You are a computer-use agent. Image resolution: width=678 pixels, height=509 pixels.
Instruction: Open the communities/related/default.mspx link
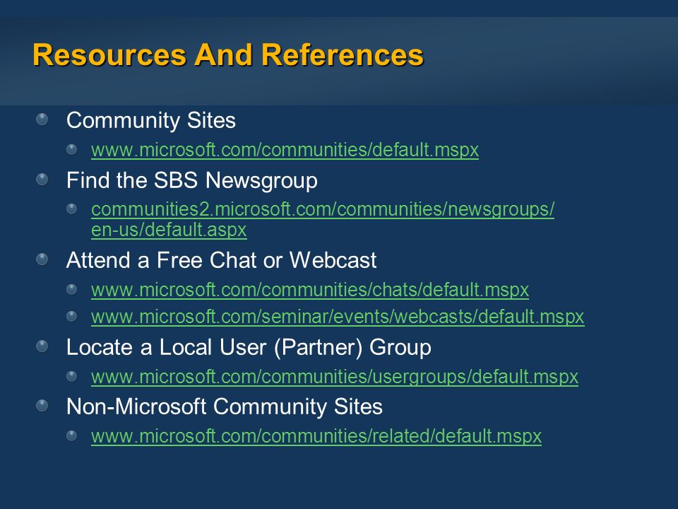coord(316,436)
